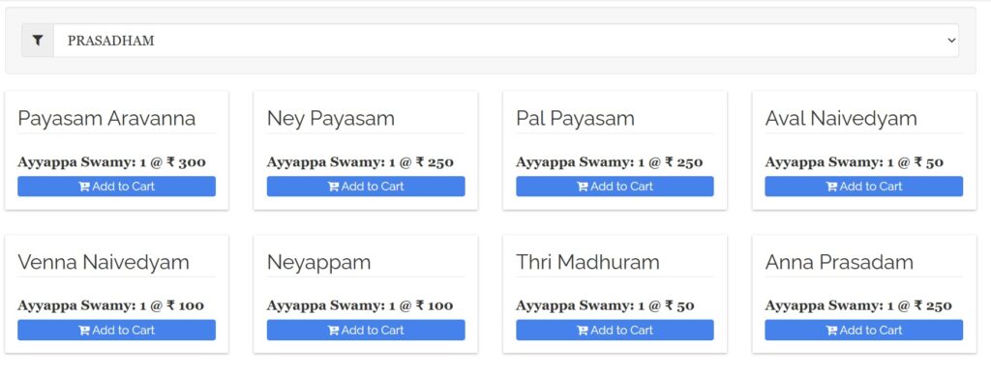
Task: Select the Payasam Aravanna title
Action: click(x=106, y=118)
